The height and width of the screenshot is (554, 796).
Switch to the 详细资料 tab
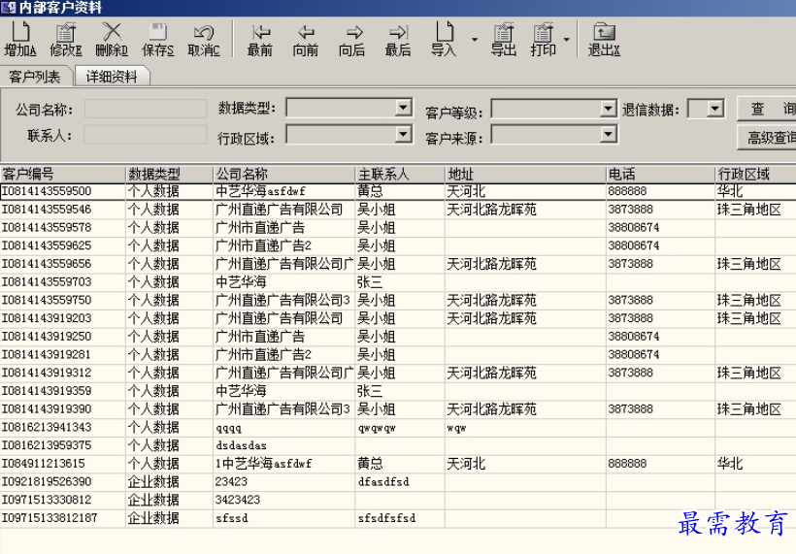click(112, 77)
